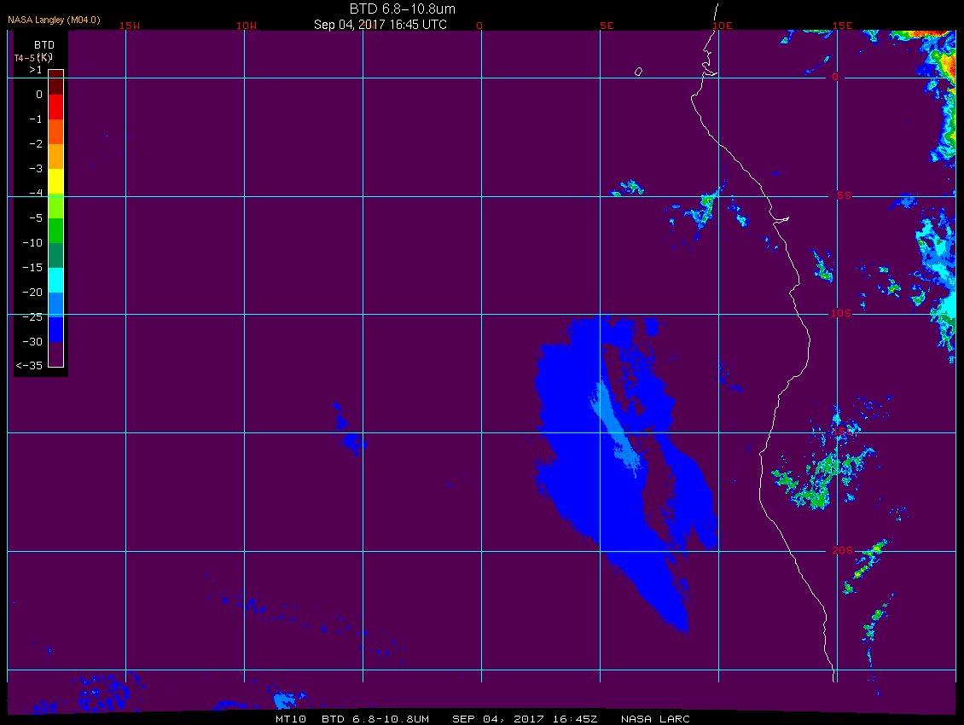Pick the dark red legend swatch above 0
The height and width of the screenshot is (725, 964).
click(x=56, y=83)
